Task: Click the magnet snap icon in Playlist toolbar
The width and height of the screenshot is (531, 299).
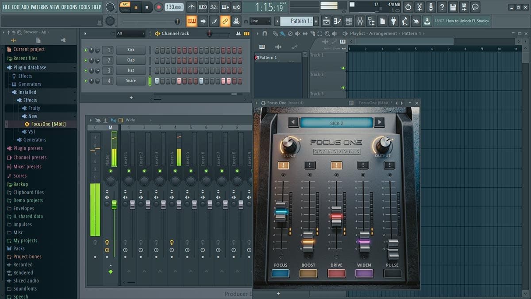Action: 265,34
